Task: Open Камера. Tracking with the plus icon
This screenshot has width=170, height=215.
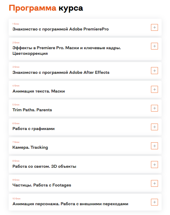Action: click(x=154, y=146)
